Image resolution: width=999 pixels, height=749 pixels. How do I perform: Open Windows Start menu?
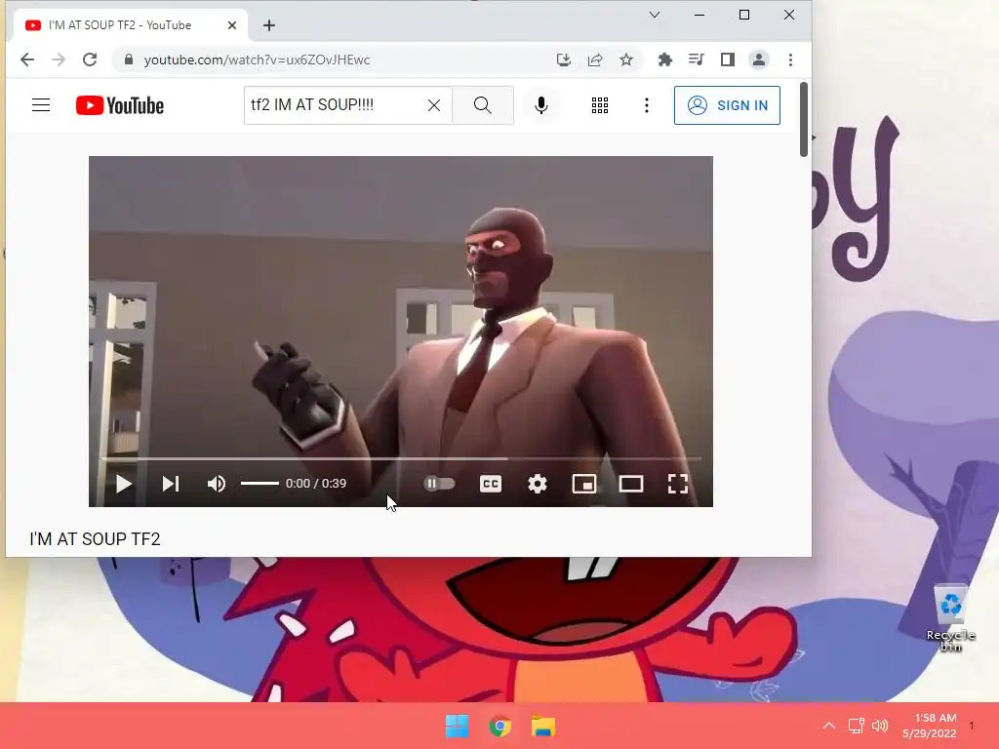[457, 726]
